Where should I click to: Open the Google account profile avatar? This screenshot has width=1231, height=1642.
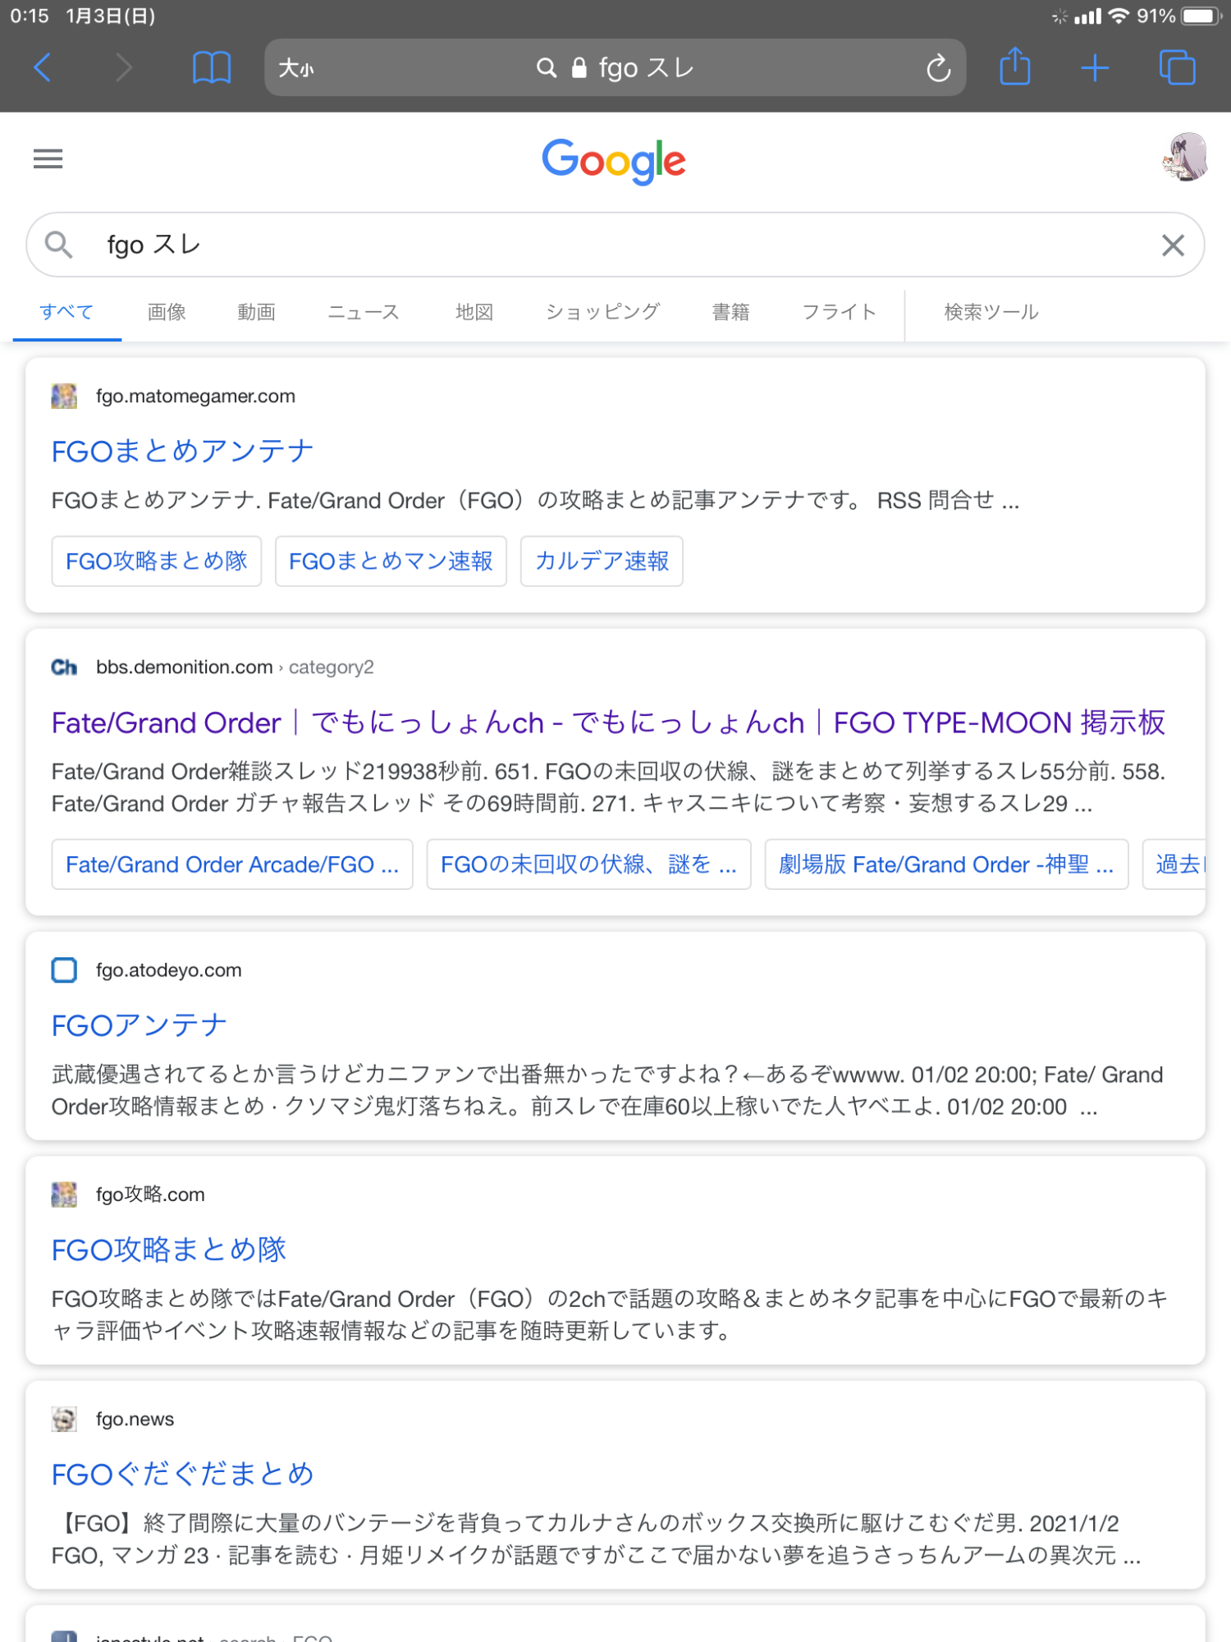(1184, 157)
